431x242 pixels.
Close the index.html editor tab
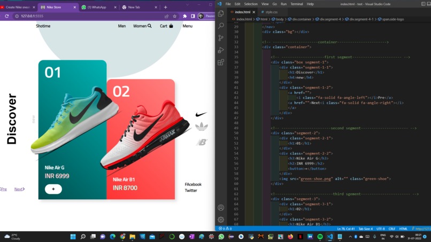(253, 12)
